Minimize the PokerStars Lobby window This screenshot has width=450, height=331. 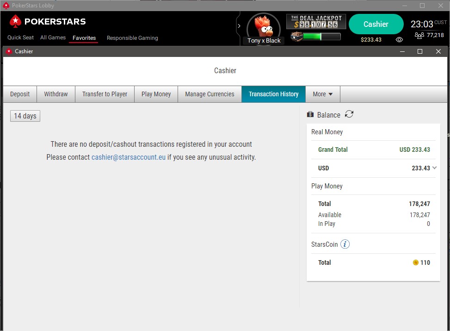point(405,6)
